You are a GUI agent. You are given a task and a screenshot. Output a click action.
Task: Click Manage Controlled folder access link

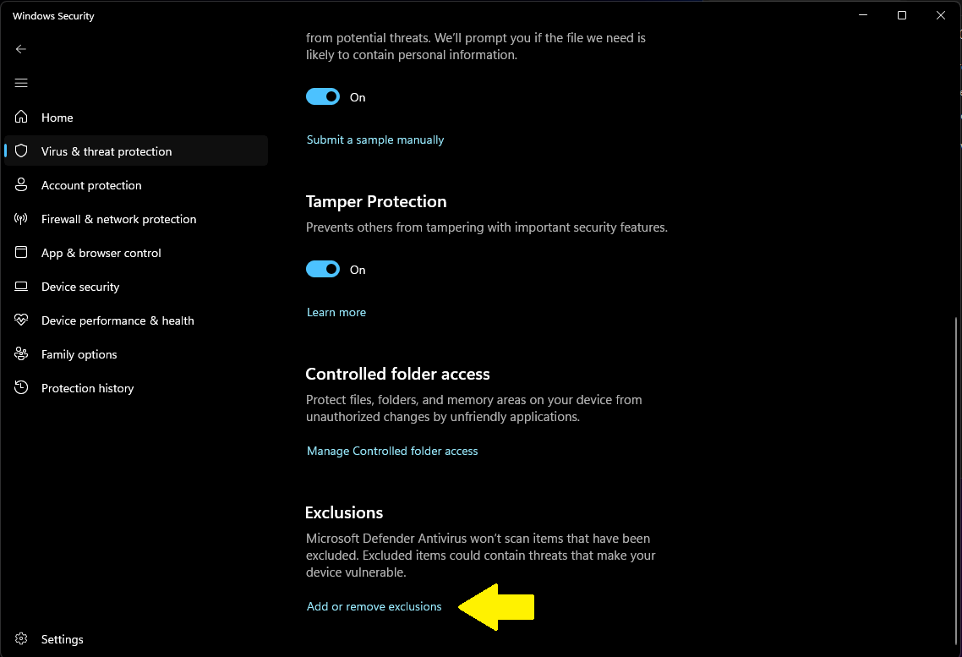[392, 451]
